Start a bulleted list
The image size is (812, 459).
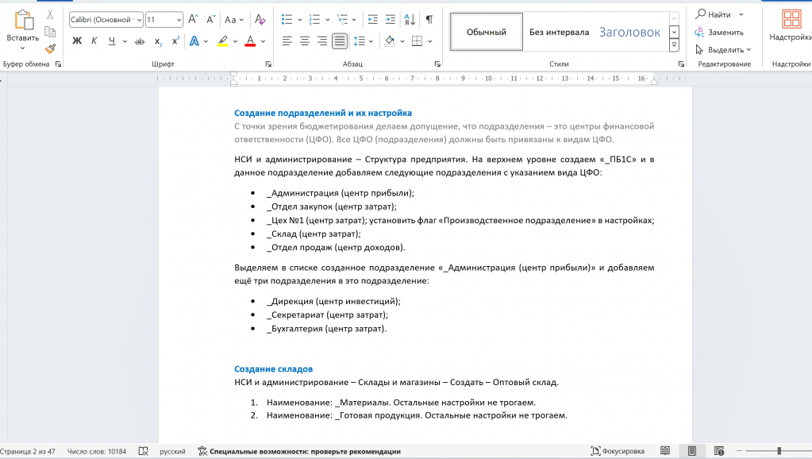pyautogui.click(x=287, y=20)
